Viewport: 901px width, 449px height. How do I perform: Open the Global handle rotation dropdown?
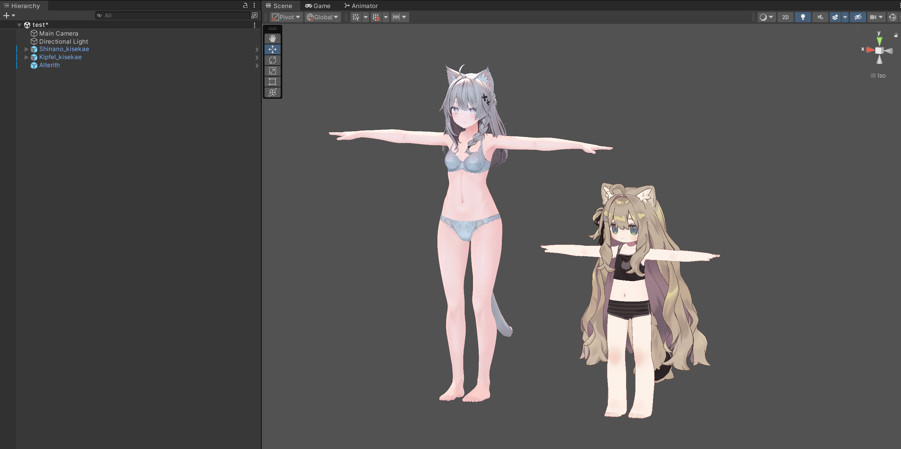point(323,17)
